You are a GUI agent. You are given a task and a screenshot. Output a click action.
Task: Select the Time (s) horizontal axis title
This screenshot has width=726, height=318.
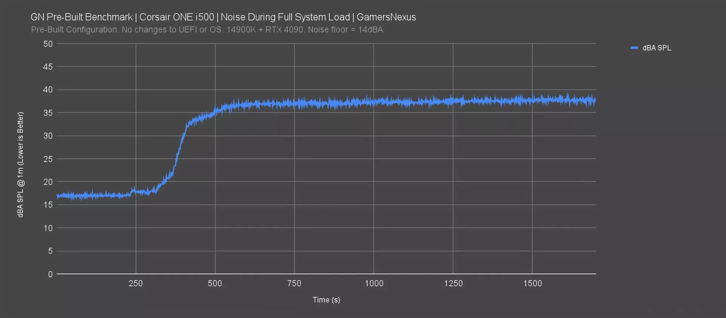tap(326, 300)
